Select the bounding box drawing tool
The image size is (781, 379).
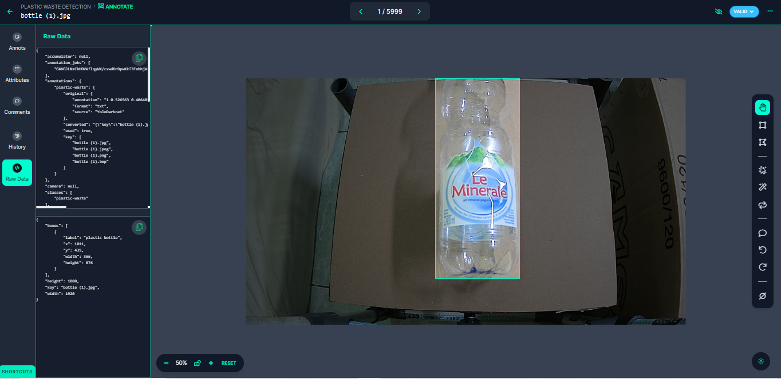tap(762, 123)
